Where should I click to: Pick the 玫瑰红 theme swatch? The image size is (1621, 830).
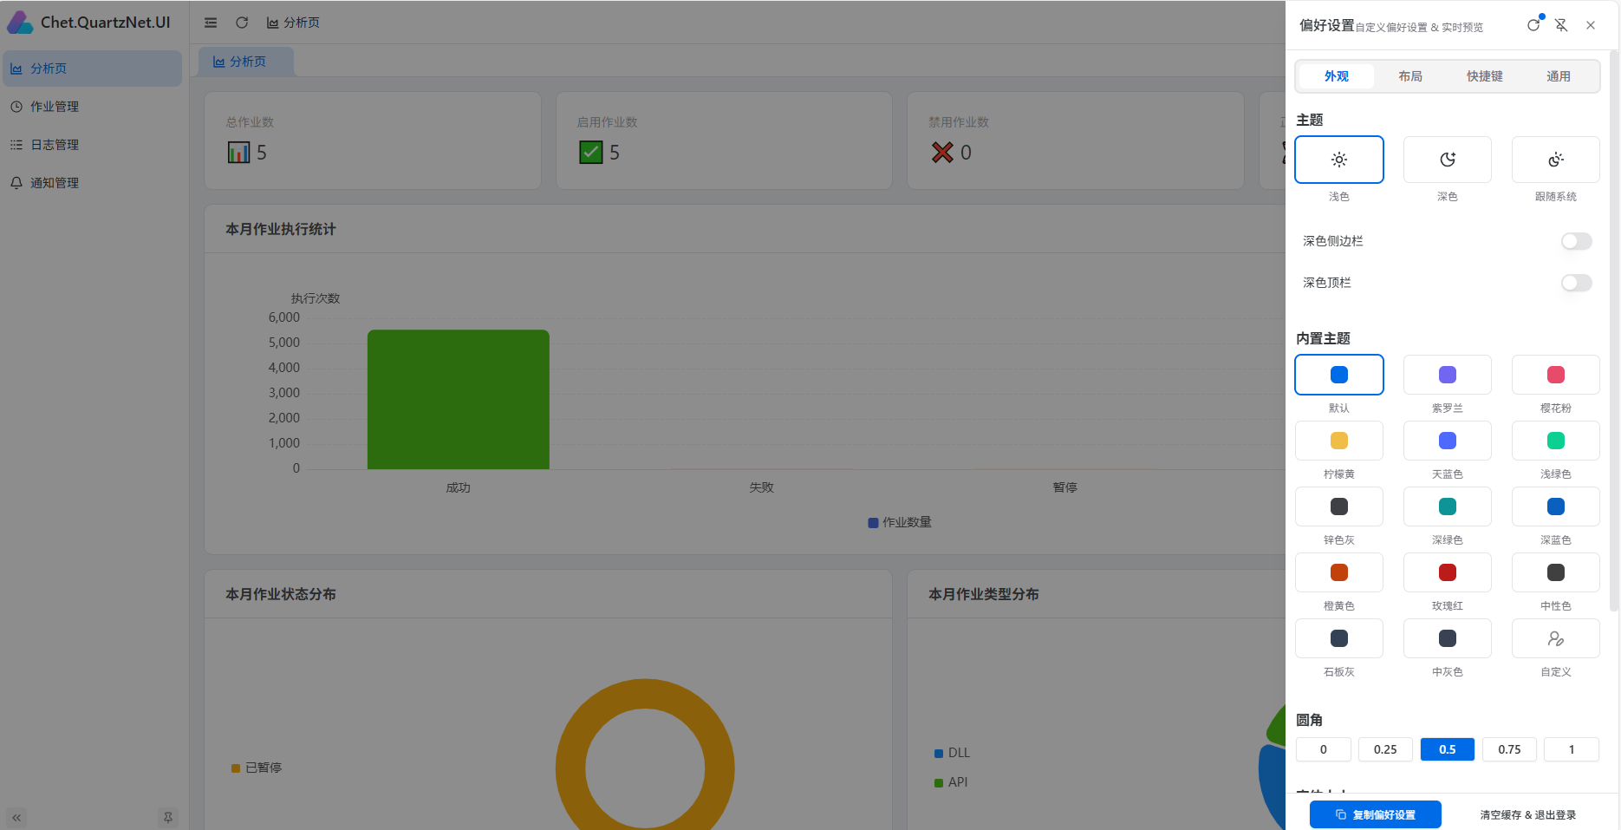[x=1448, y=572]
